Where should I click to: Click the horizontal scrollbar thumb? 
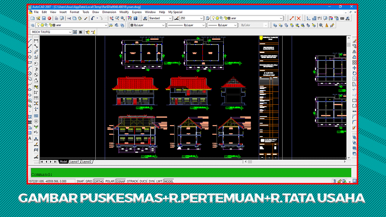(x=250, y=162)
